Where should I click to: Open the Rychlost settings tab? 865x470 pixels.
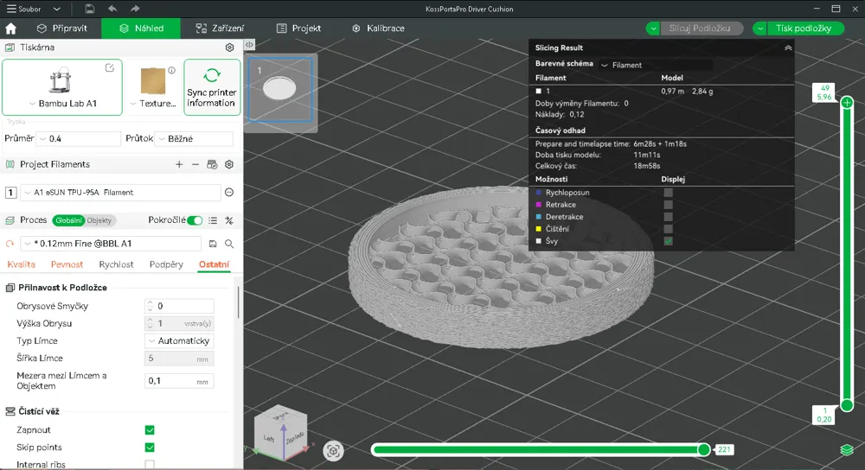[116, 264]
